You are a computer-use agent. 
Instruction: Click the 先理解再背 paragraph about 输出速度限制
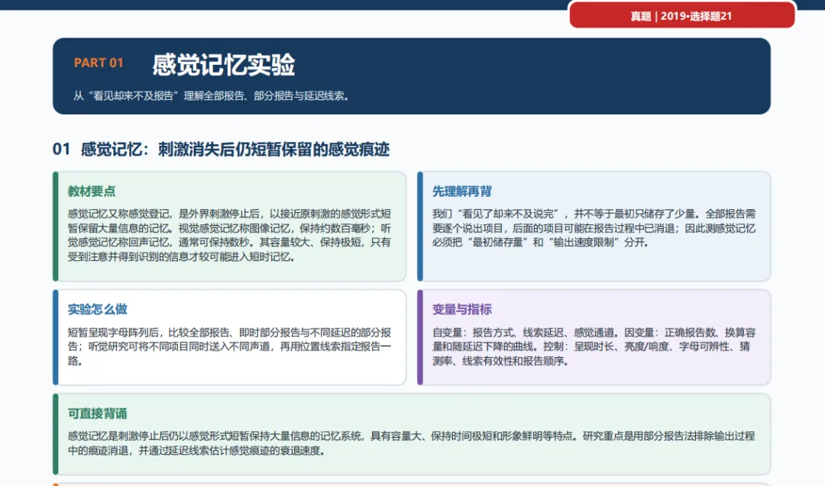tap(594, 228)
